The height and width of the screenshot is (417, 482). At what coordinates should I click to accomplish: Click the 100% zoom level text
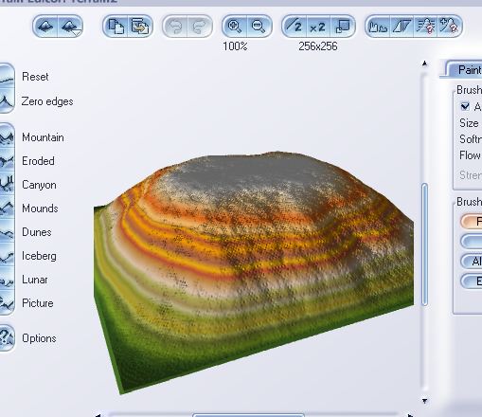click(235, 46)
